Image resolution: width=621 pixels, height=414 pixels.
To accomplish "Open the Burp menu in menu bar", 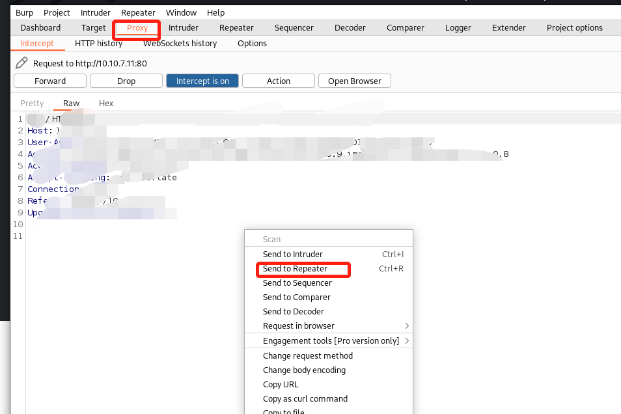I will point(24,12).
